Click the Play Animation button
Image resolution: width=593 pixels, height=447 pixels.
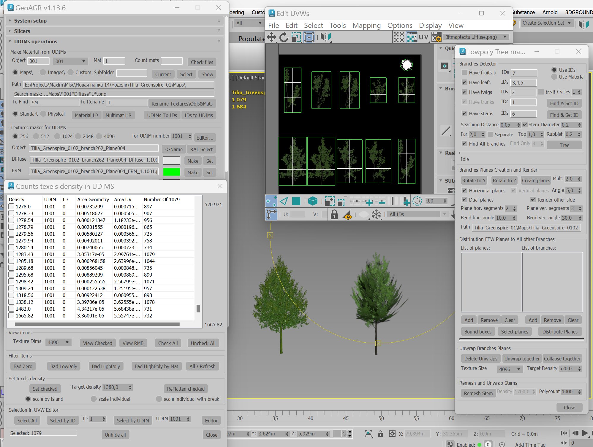tap(585, 433)
